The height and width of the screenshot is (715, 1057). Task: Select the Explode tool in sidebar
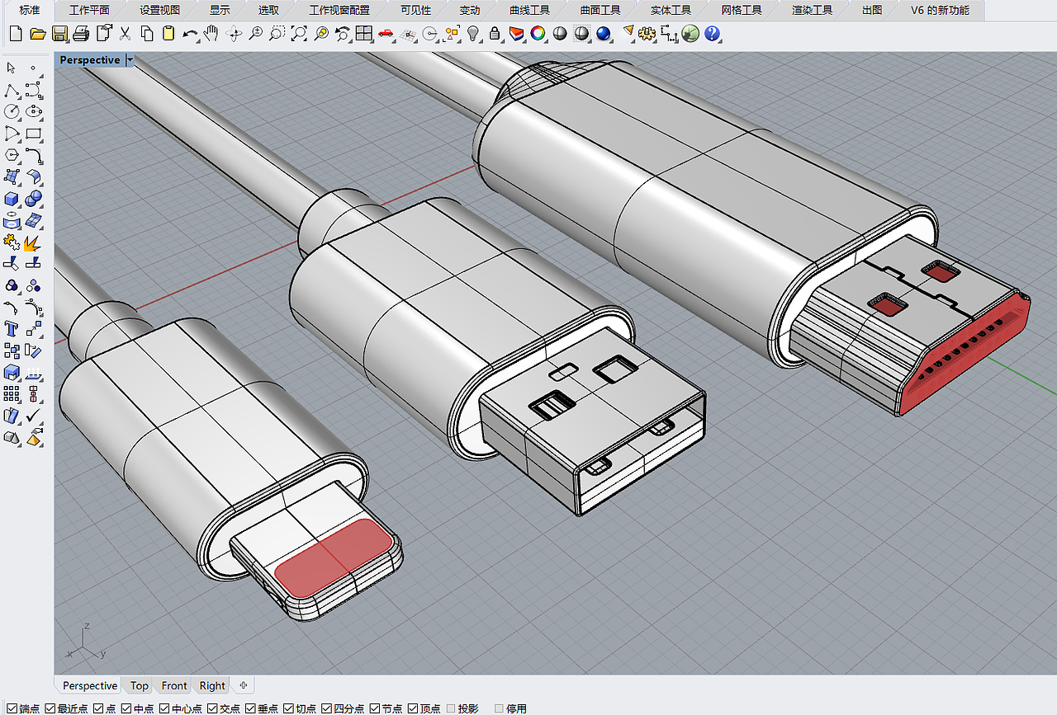34,242
